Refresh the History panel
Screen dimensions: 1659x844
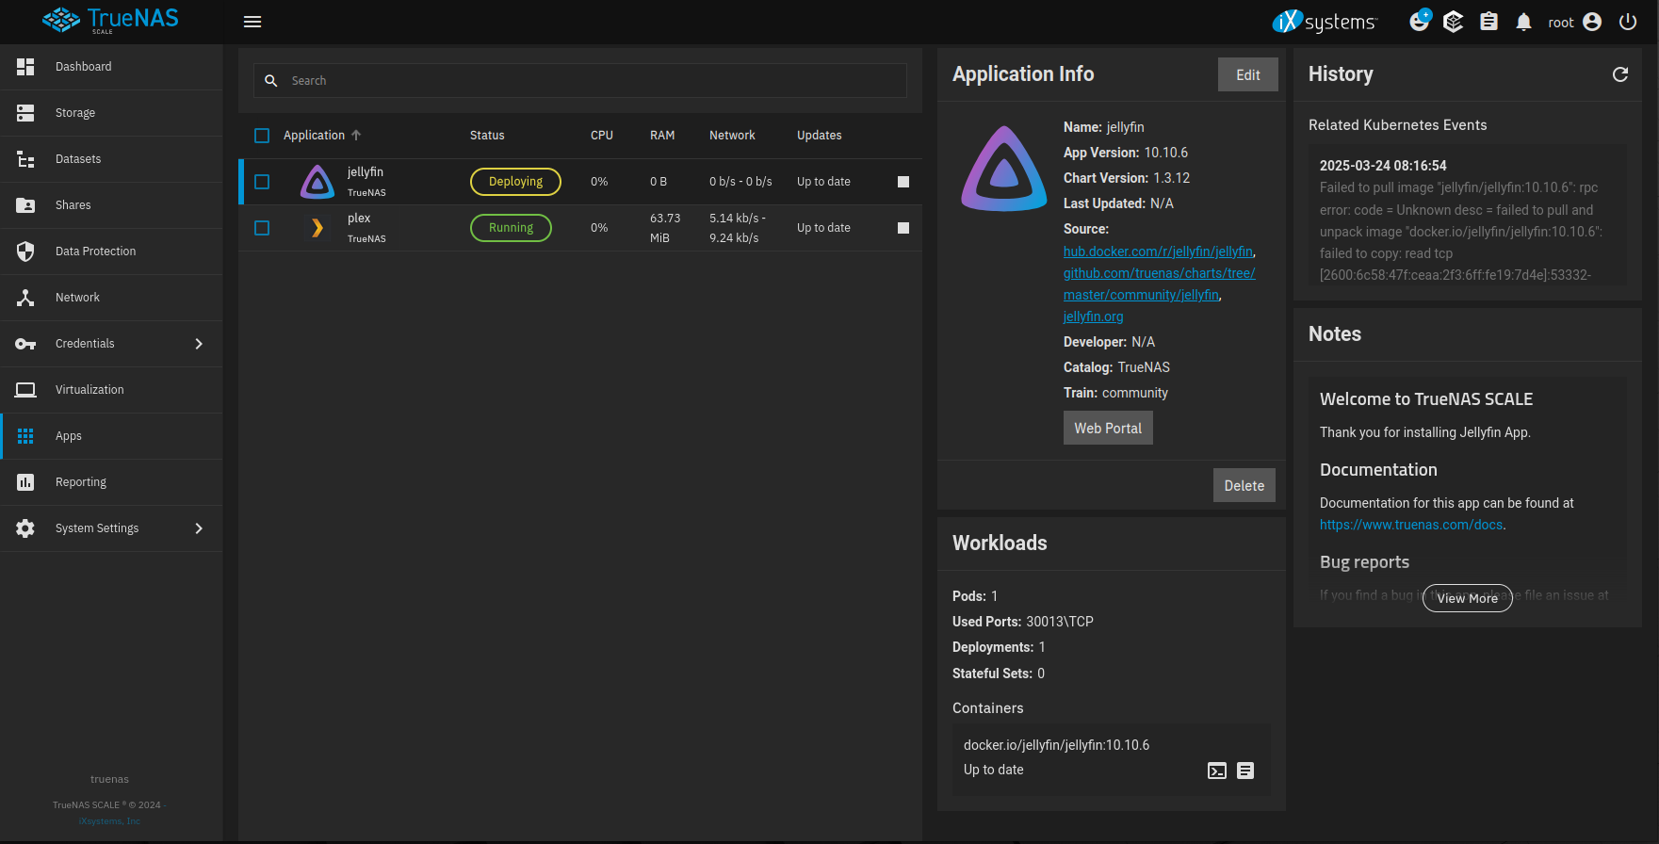tap(1620, 74)
